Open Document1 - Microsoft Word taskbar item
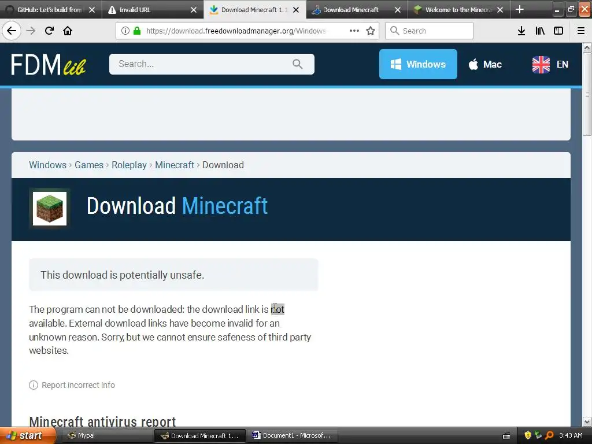The height and width of the screenshot is (444, 592). pyautogui.click(x=293, y=436)
